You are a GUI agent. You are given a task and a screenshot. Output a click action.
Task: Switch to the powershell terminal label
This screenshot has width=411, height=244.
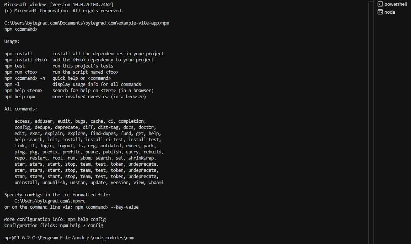point(395,4)
